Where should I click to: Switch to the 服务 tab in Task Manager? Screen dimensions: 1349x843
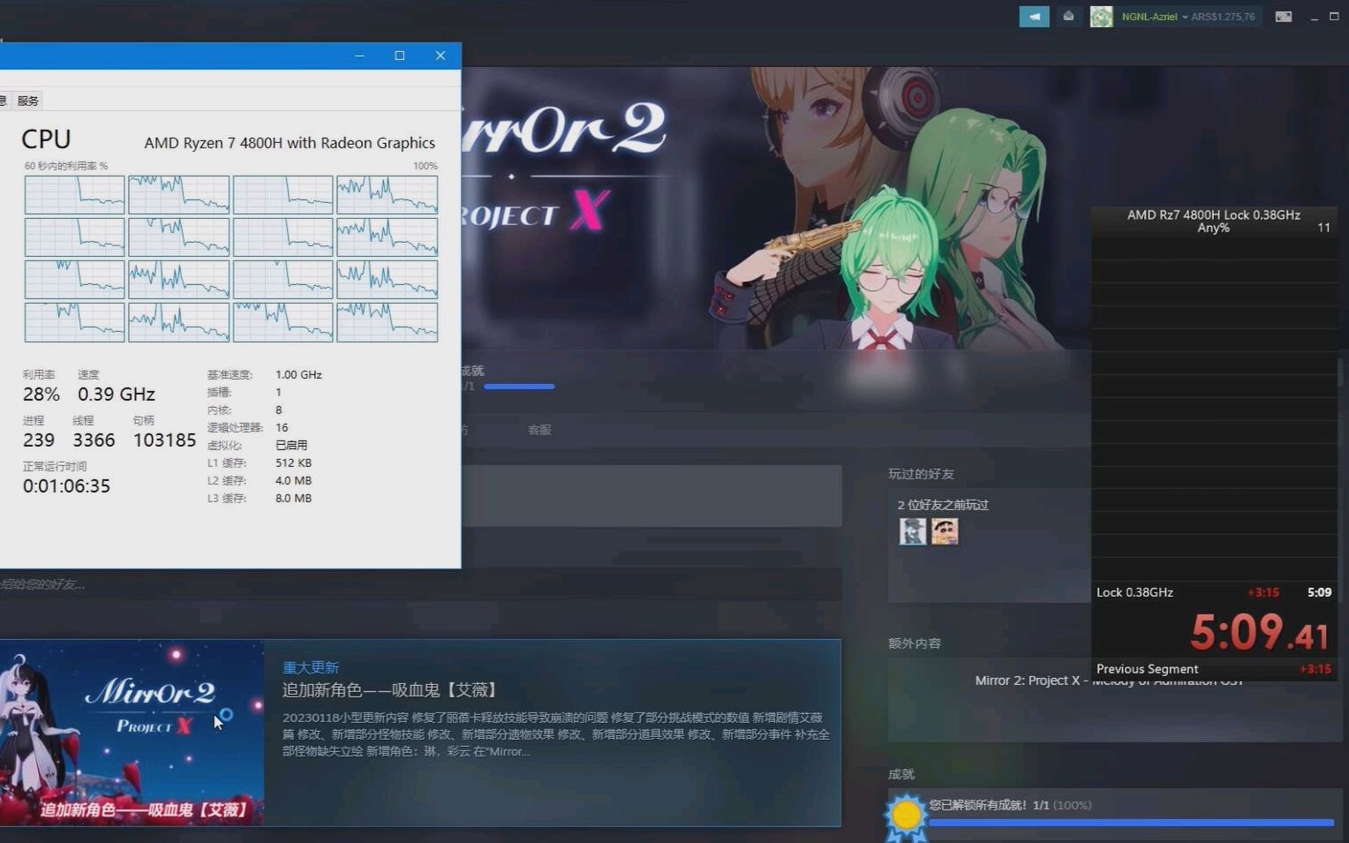(x=27, y=101)
